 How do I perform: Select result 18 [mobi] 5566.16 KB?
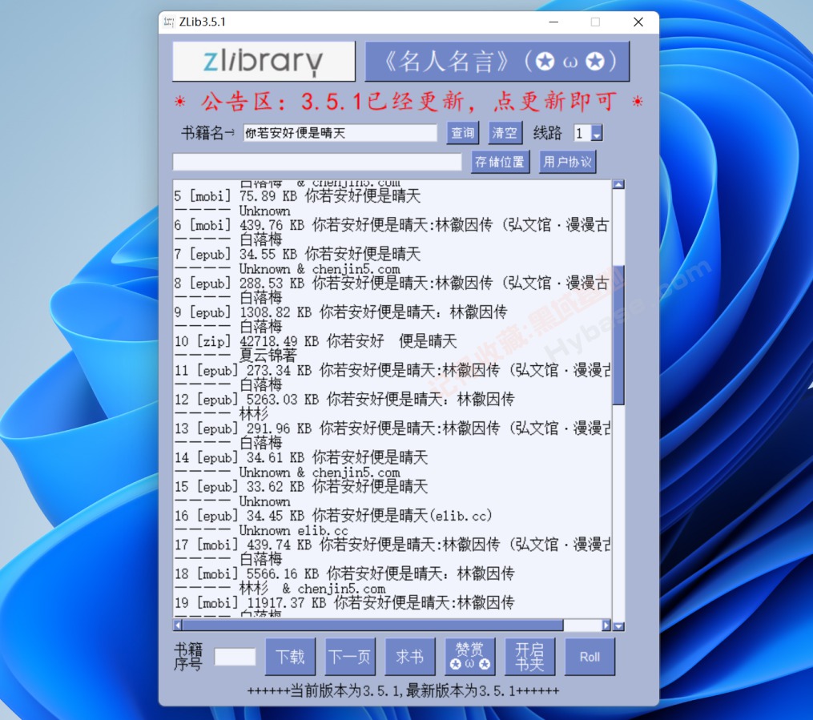(344, 573)
